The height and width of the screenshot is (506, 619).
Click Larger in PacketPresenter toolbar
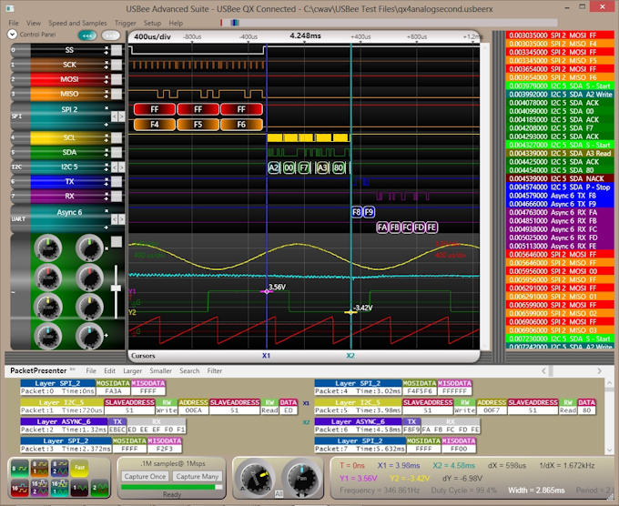[x=132, y=371]
